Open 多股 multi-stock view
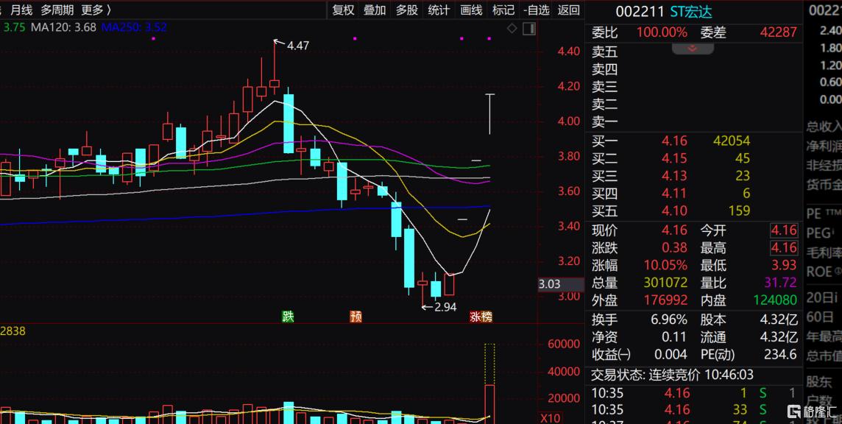Image resolution: width=842 pixels, height=424 pixels. [406, 10]
